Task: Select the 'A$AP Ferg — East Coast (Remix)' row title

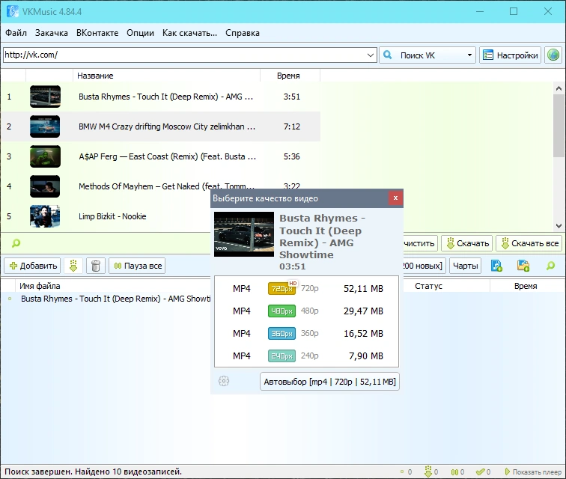Action: pyautogui.click(x=168, y=156)
